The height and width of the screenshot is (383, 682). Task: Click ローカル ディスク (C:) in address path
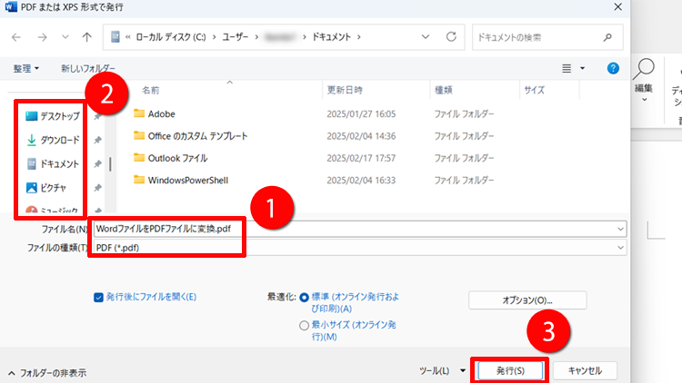point(171,37)
